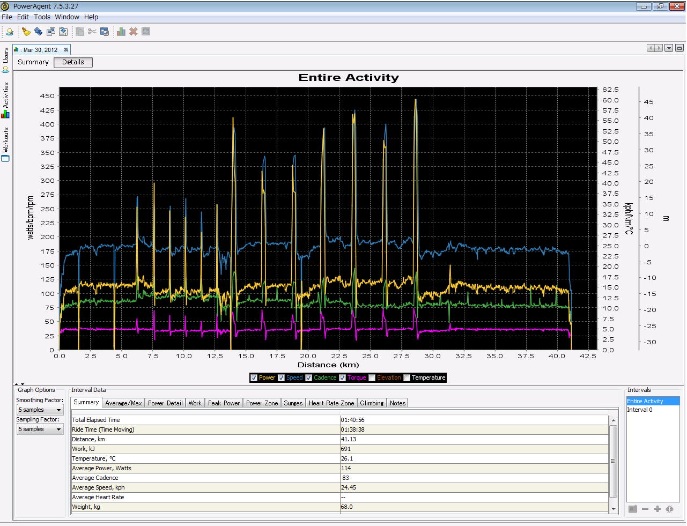Viewport: 687px width, 526px height.
Task: Click the Average Speed value 24.45
Action: point(348,487)
